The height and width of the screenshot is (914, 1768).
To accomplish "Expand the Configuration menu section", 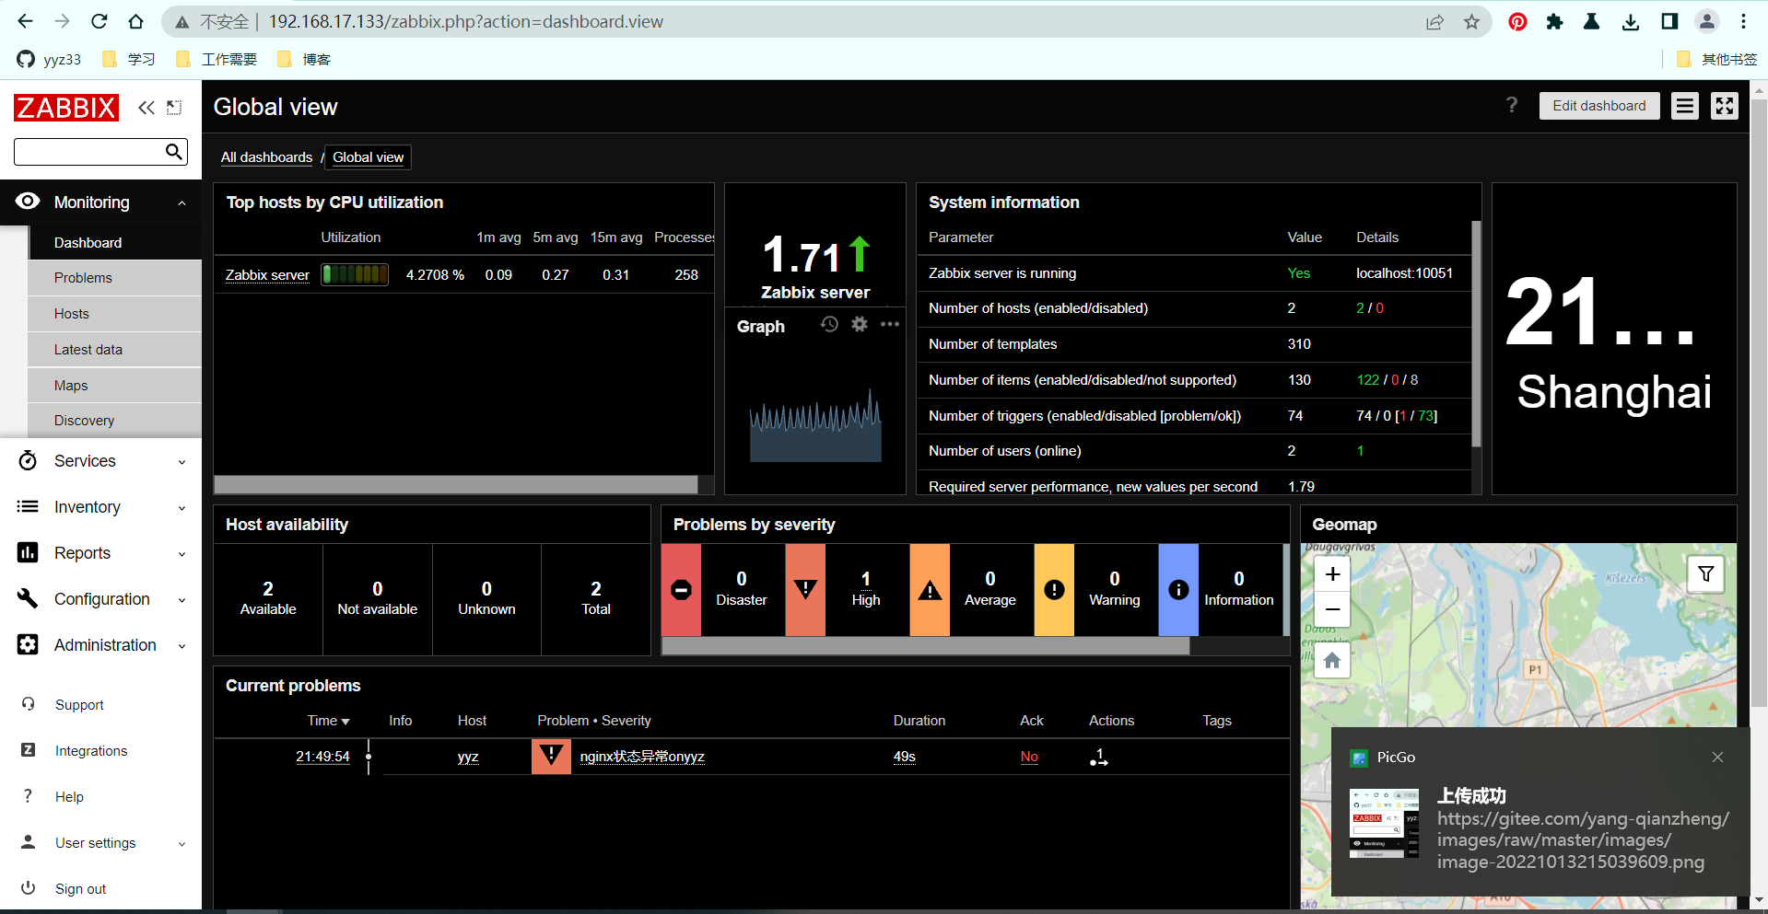I will [181, 600].
